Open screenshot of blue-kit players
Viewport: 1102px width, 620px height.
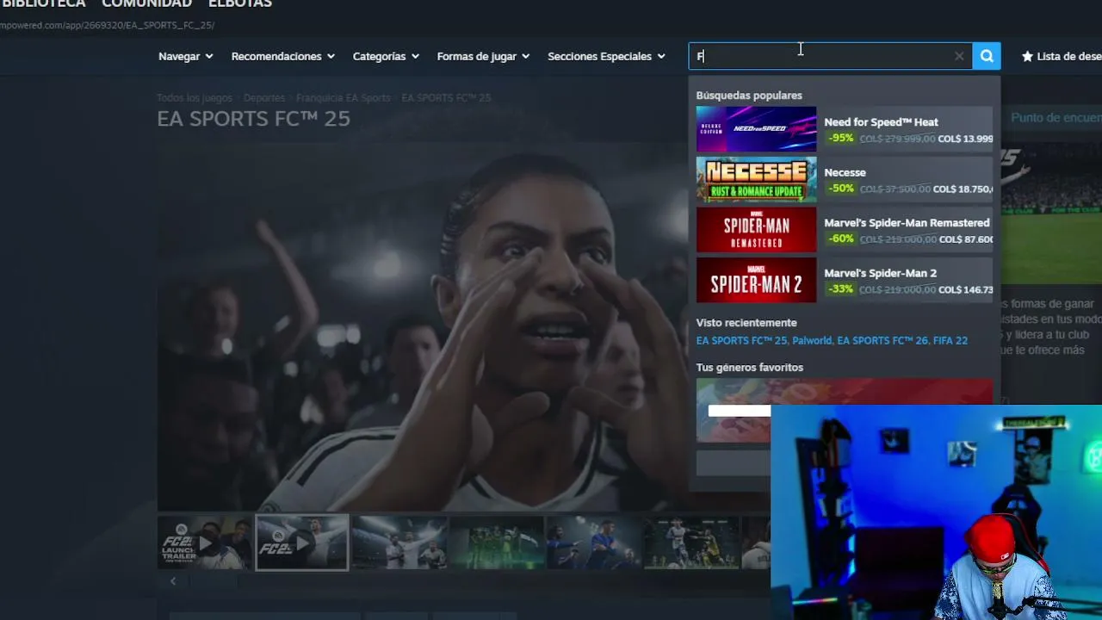(594, 542)
